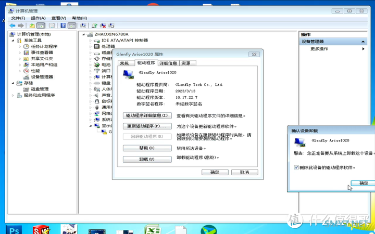
Task: Click 更新驱动程序(P)... button
Action: (147, 126)
